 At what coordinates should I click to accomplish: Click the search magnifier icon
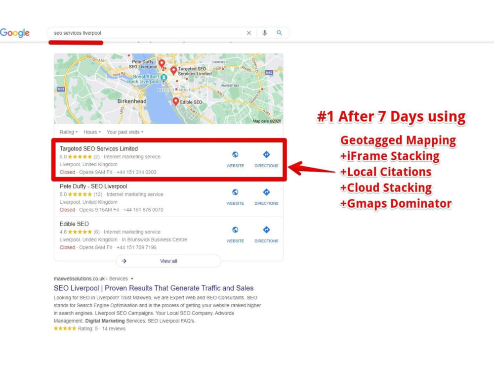pyautogui.click(x=279, y=33)
